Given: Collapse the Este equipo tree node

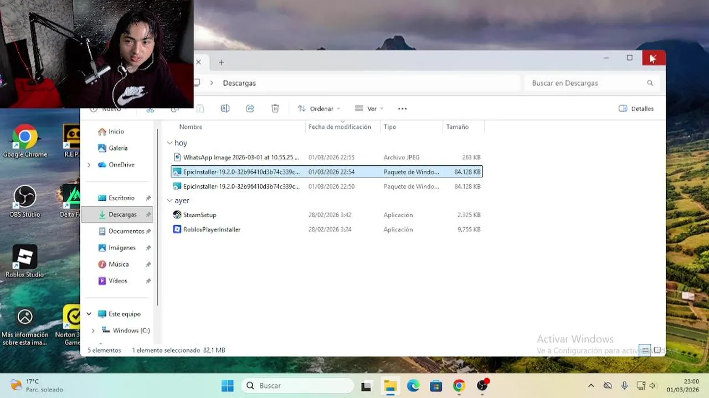Looking at the screenshot, I should (89, 314).
